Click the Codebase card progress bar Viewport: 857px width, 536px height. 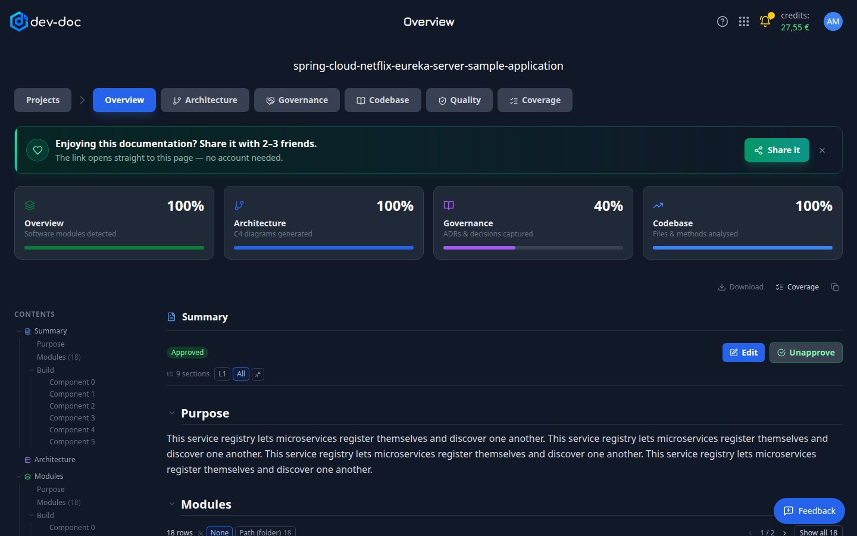743,248
